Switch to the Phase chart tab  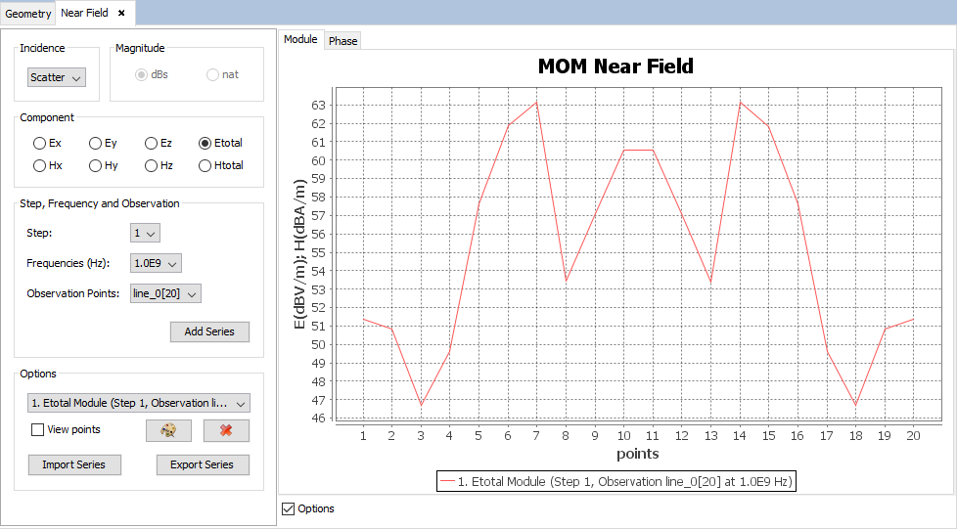pyautogui.click(x=342, y=41)
